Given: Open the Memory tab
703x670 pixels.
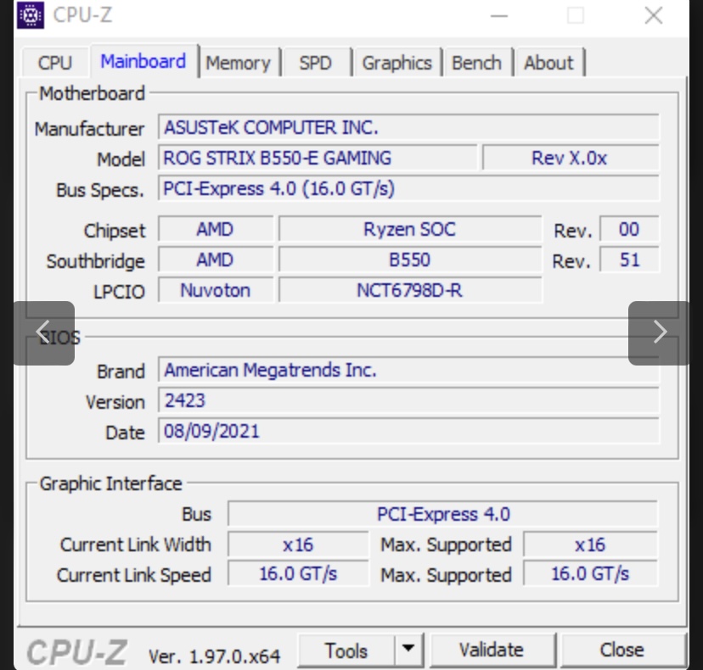Looking at the screenshot, I should tap(238, 63).
